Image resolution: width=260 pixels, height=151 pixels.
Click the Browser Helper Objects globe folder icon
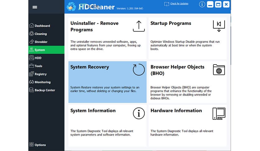pos(219,70)
